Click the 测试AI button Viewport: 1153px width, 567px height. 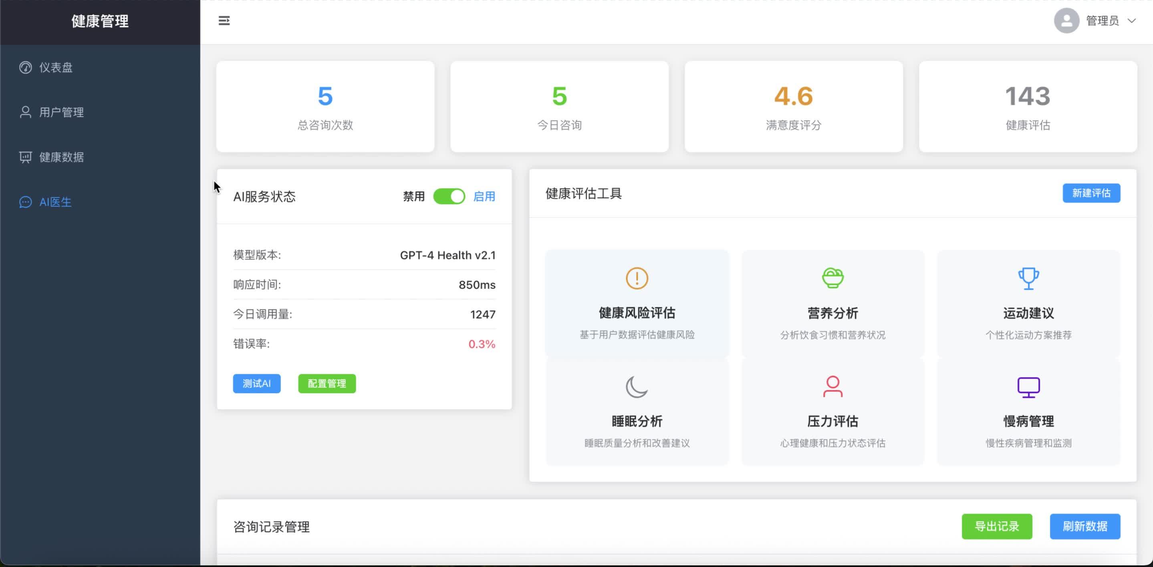256,384
